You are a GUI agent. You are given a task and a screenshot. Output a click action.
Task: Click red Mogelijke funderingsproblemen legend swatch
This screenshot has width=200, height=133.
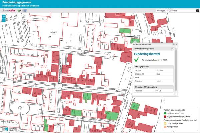165,117
